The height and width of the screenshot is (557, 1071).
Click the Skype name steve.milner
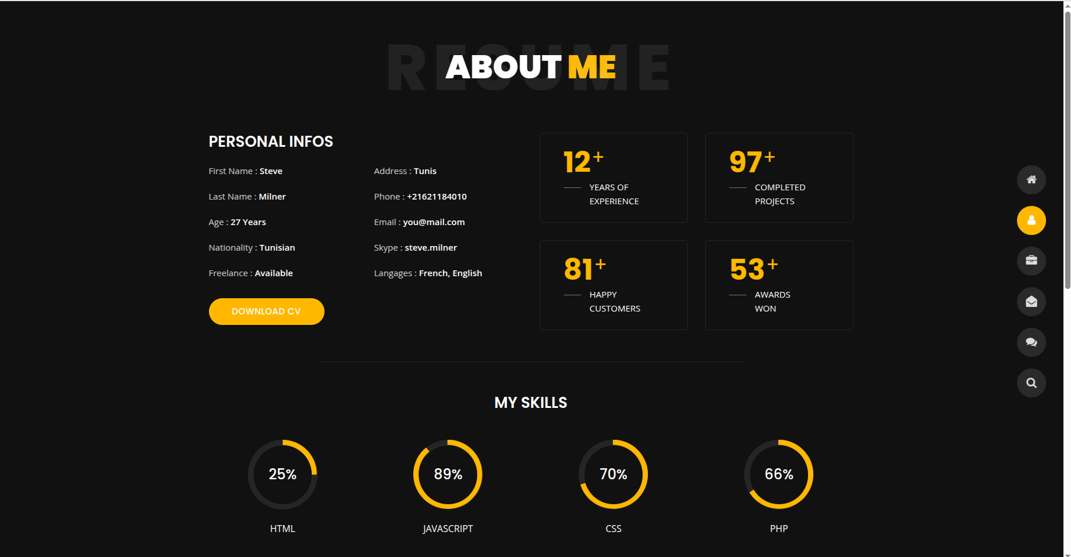[431, 248]
